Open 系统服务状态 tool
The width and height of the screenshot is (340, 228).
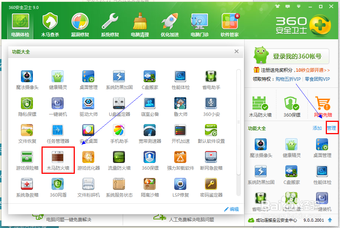(x=119, y=188)
